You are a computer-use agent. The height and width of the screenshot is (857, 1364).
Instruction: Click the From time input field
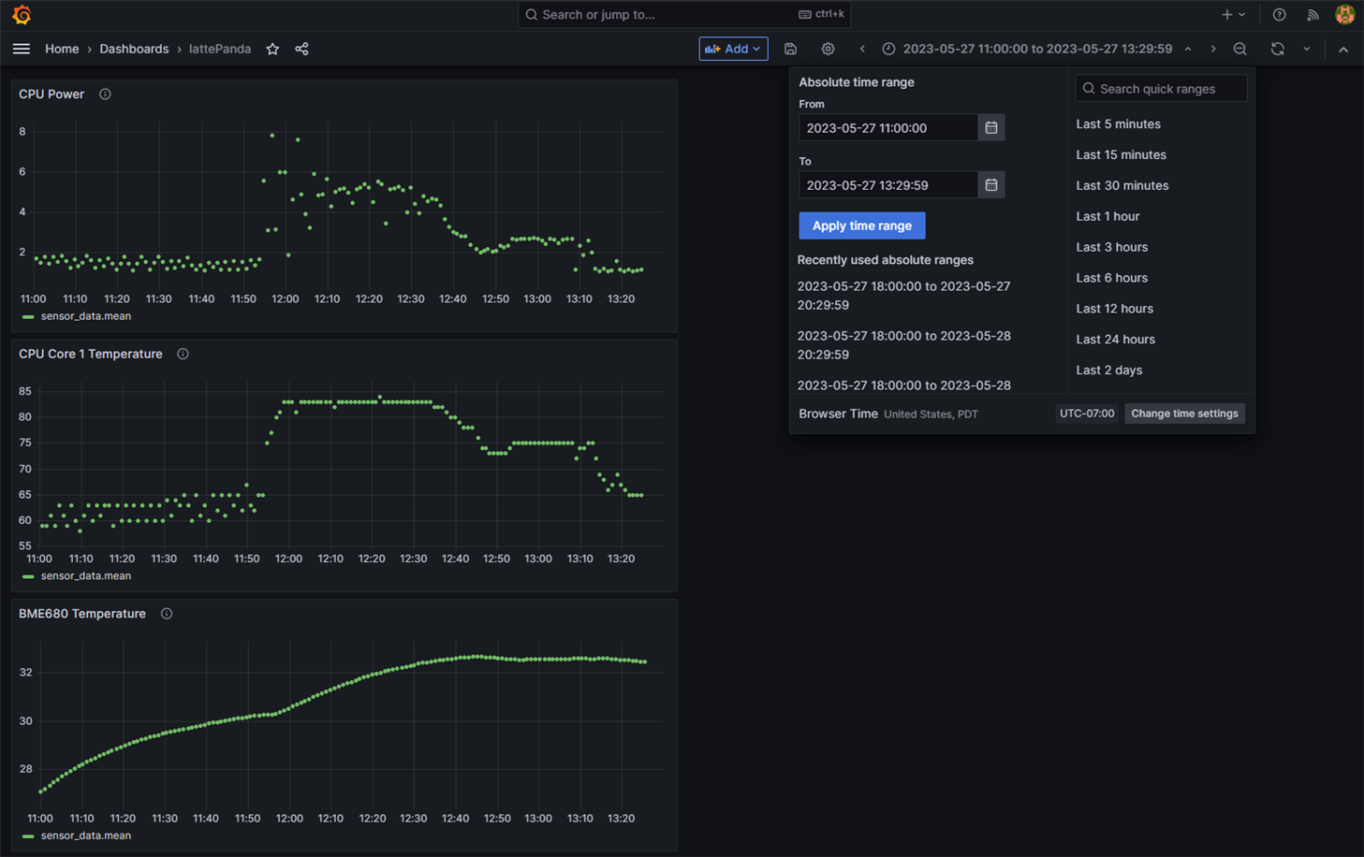887,127
